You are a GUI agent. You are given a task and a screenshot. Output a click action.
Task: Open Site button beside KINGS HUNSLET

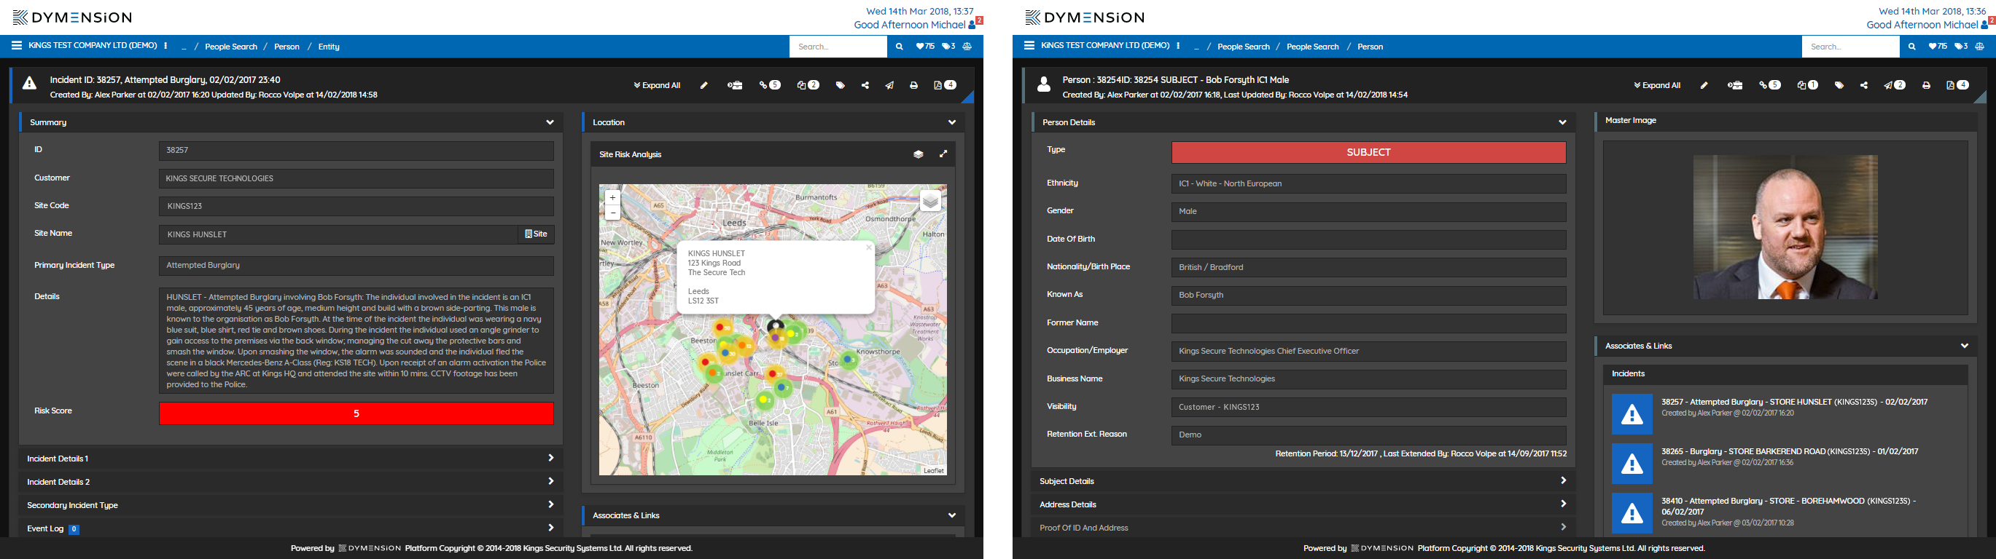[537, 234]
